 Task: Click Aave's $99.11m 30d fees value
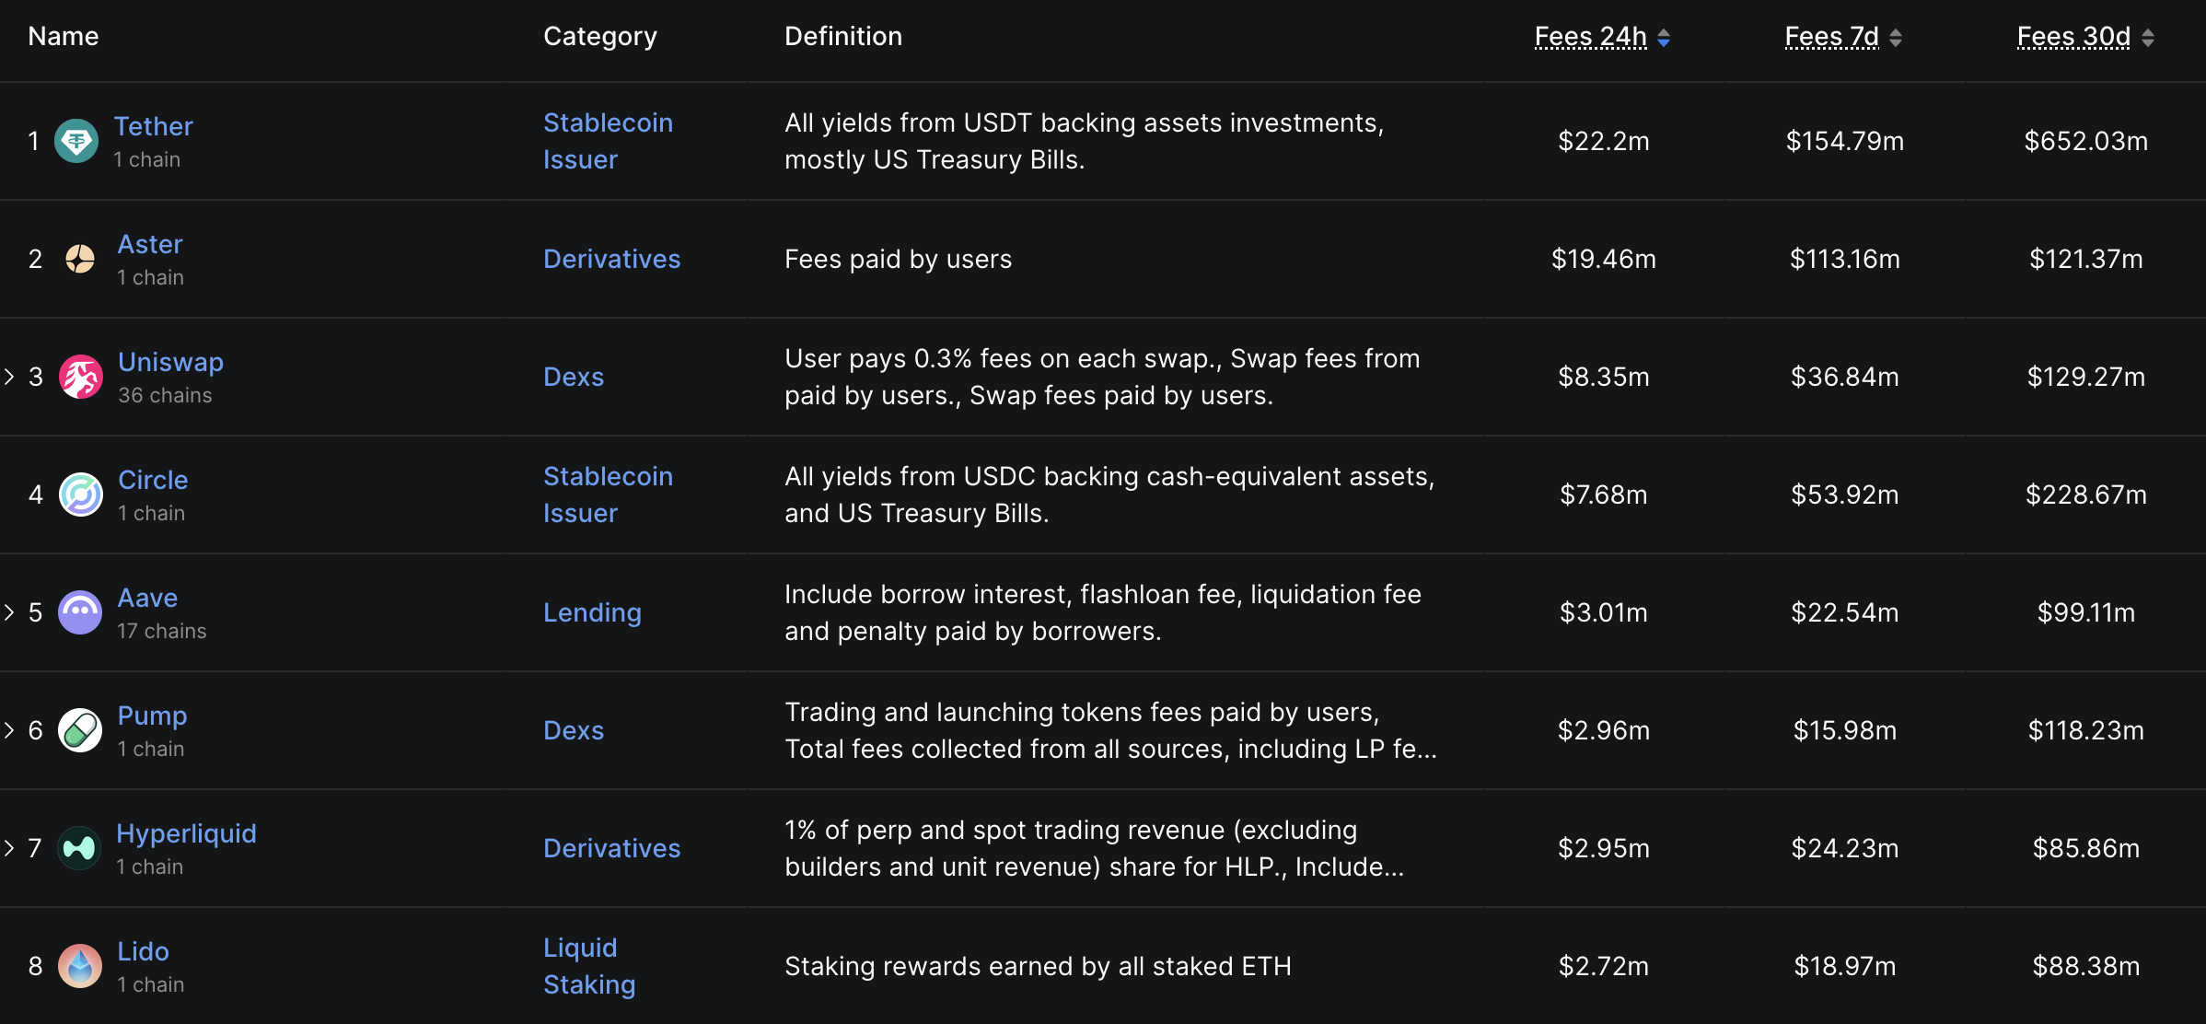[x=2086, y=612]
